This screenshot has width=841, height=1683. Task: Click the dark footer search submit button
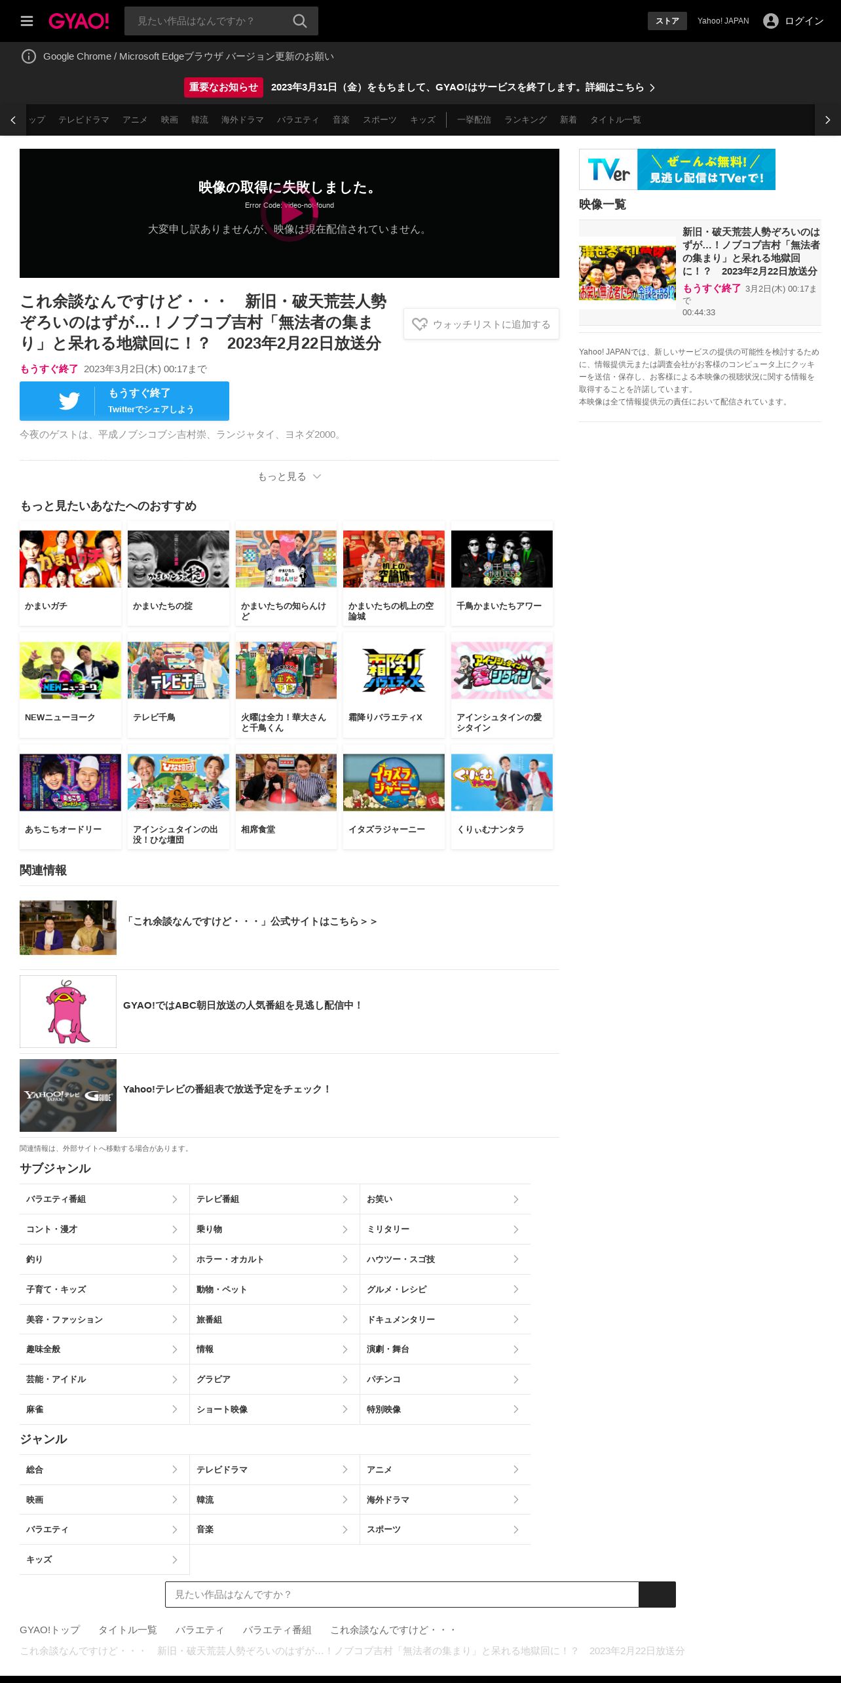(657, 1595)
